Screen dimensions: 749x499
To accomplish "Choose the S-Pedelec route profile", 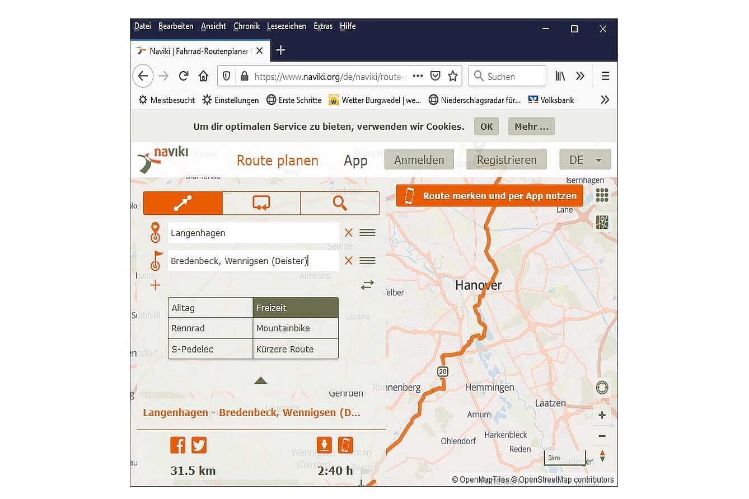I will (210, 349).
